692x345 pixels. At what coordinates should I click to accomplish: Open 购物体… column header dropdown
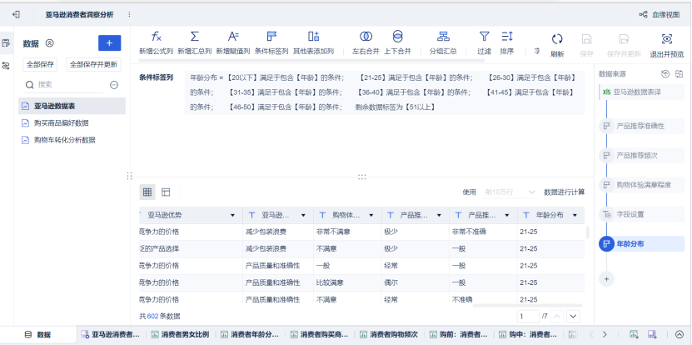tap(371, 215)
